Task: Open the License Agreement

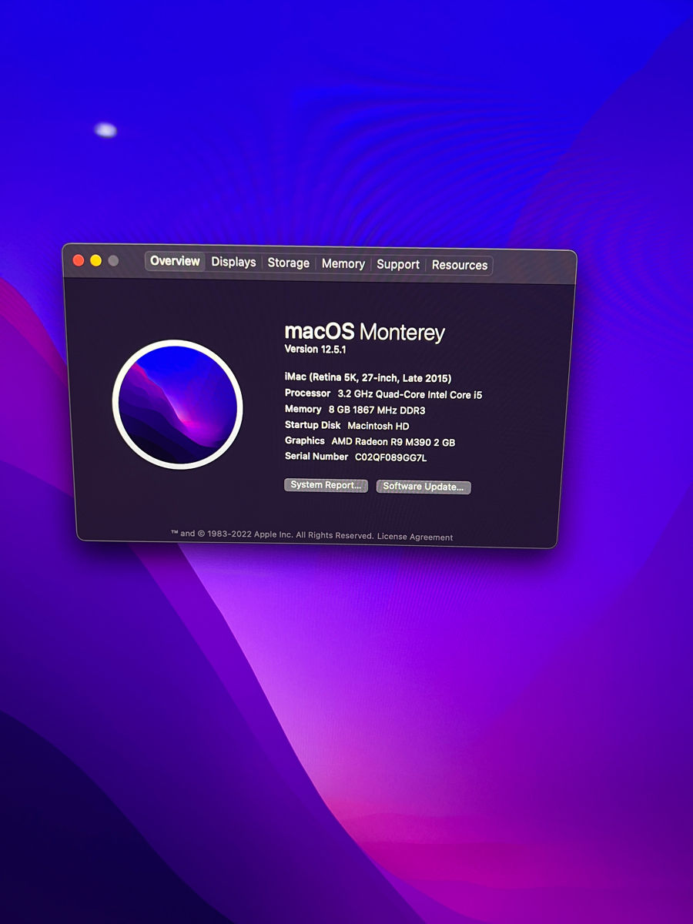Action: point(422,536)
